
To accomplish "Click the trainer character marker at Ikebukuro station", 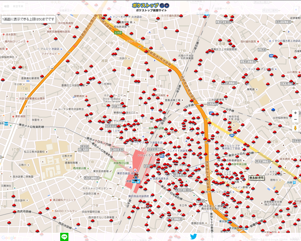I will click(136, 178).
